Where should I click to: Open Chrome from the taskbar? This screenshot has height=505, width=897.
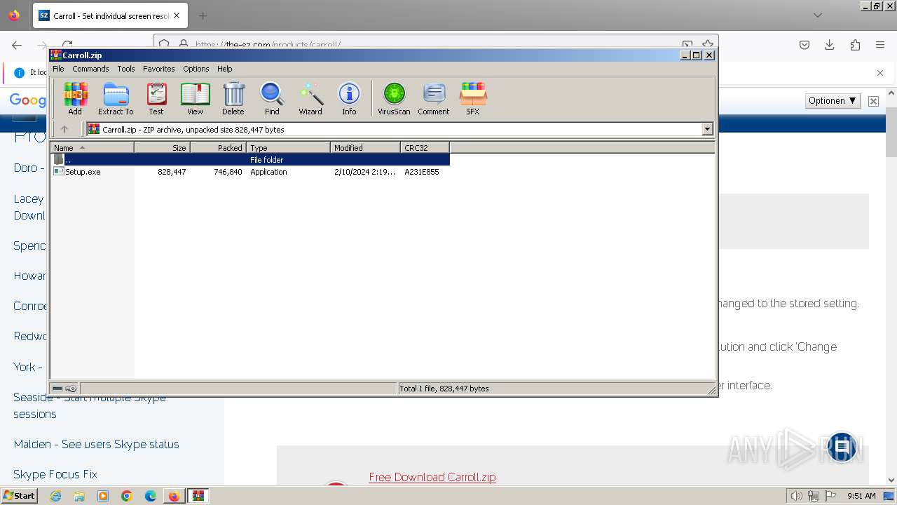127,496
